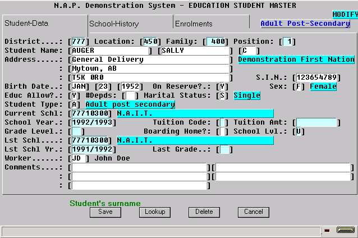Click the S.I.N. number field
This screenshot has width=358, height=238.
316,77
